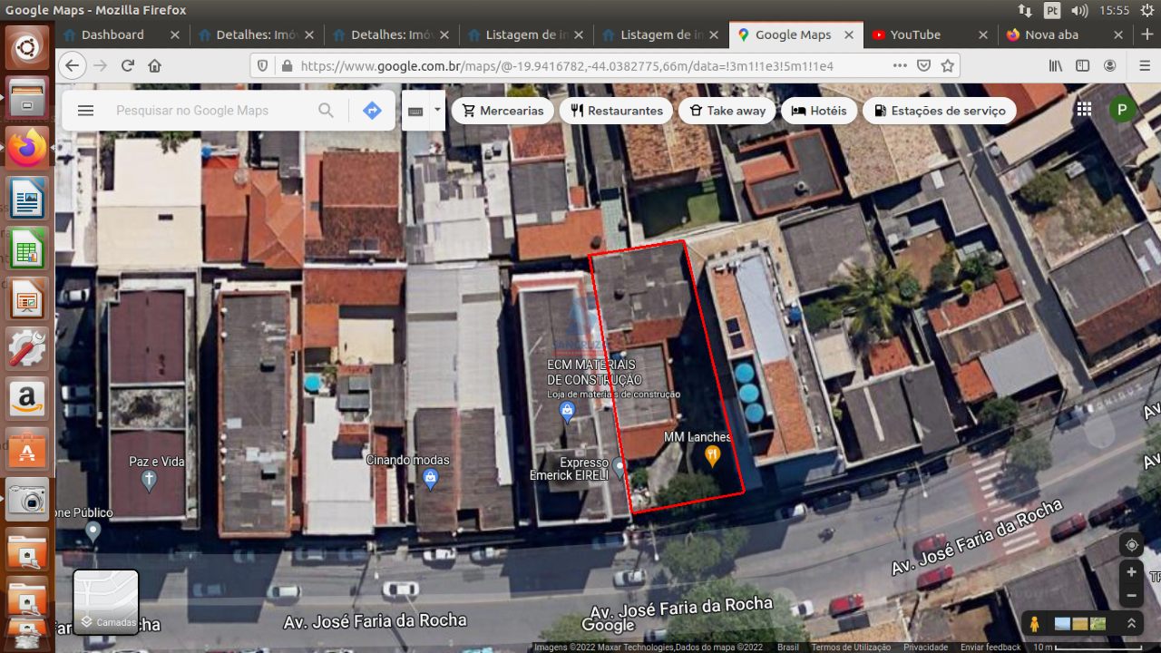Viewport: 1161px width, 653px height.
Task: Open Termos de Utilização
Action: (851, 647)
